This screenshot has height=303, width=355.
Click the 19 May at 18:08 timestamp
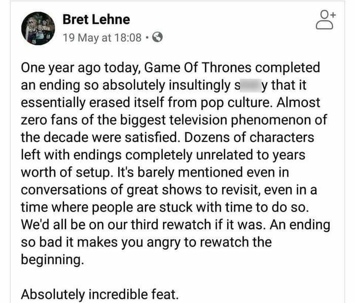tap(101, 37)
